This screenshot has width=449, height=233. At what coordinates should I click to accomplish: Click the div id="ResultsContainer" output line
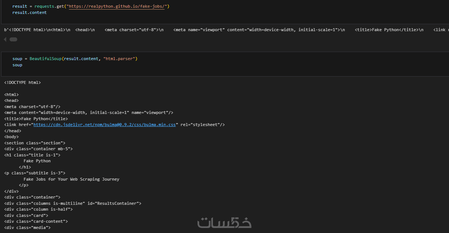click(x=73, y=203)
